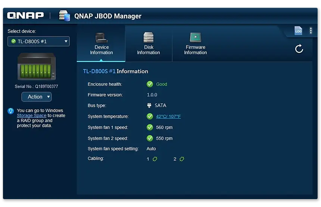Open the LOG file icon
Image resolution: width=321 pixels, height=207 pixels.
point(298,31)
